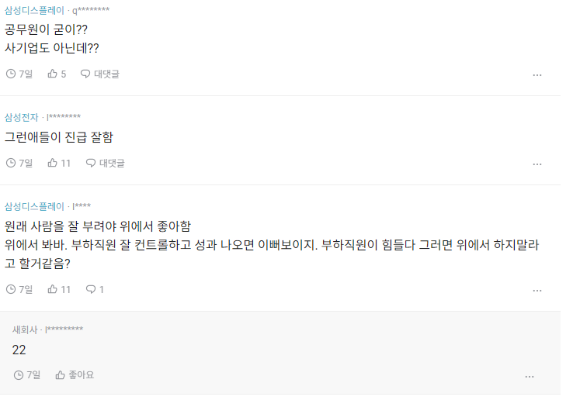Click 삼성전자 company name link
The width and height of the screenshot is (580, 400).
22,117
